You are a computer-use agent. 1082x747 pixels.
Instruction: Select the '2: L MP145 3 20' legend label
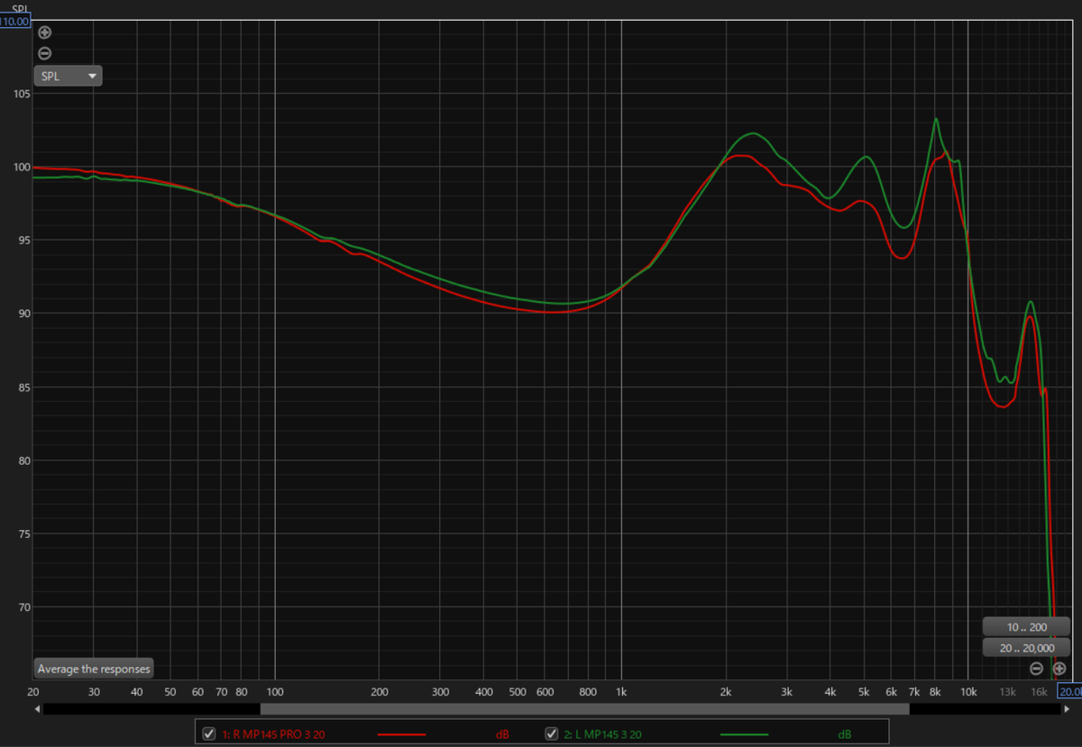pyautogui.click(x=603, y=734)
